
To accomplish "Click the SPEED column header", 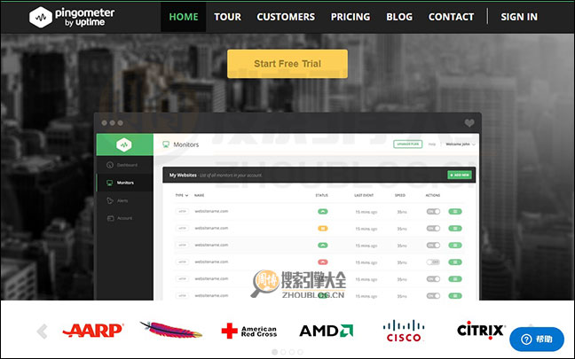I will [400, 195].
